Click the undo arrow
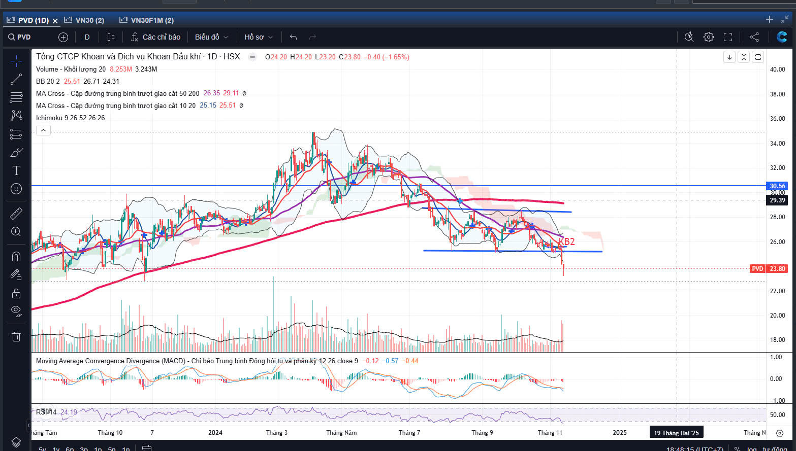 pyautogui.click(x=293, y=37)
